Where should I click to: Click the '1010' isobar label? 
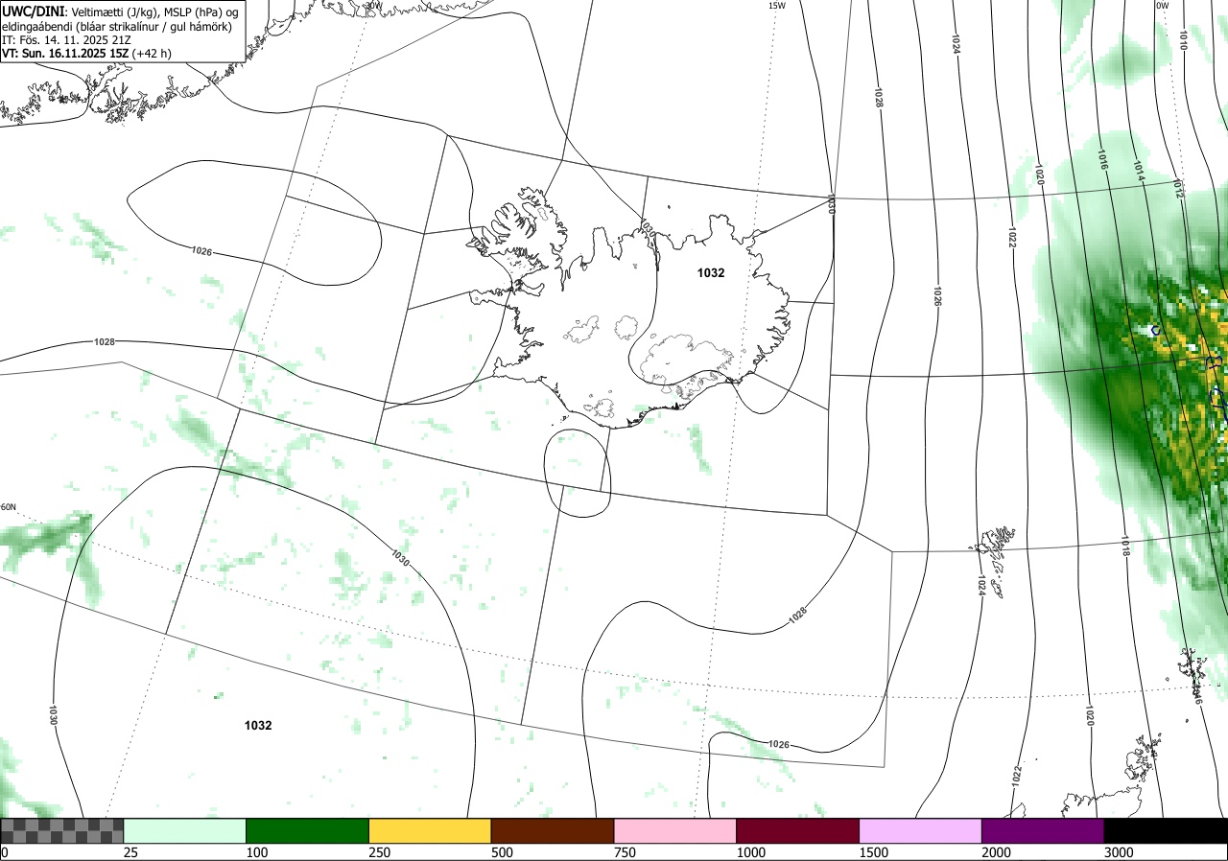pos(1183,39)
